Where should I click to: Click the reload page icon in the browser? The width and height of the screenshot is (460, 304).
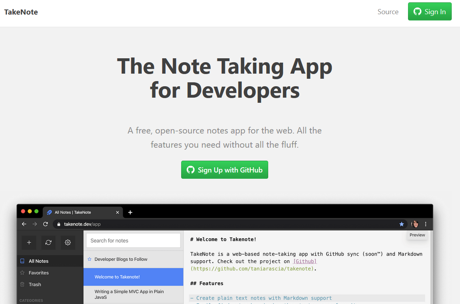tap(45, 224)
